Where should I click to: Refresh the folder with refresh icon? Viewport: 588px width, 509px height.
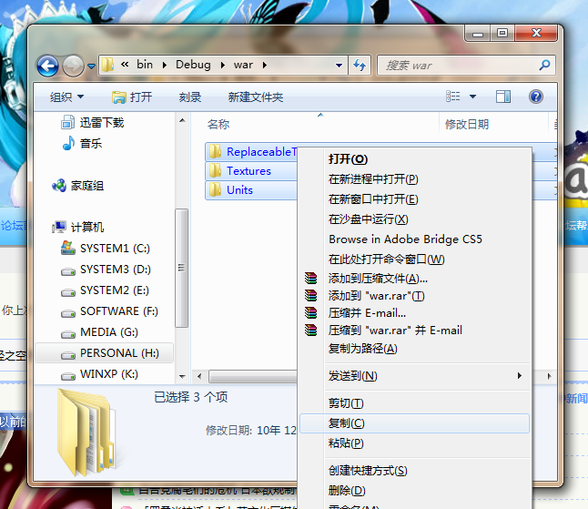click(360, 66)
